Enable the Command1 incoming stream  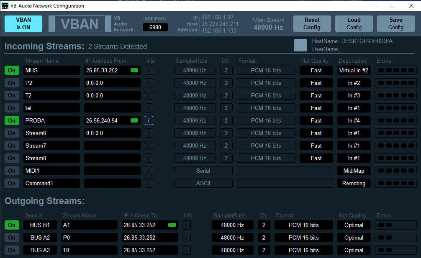click(12, 183)
